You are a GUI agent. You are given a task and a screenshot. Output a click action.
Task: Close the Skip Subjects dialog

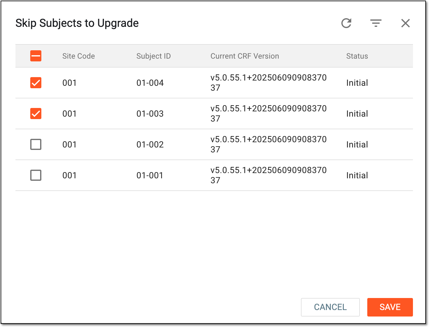pyautogui.click(x=405, y=23)
